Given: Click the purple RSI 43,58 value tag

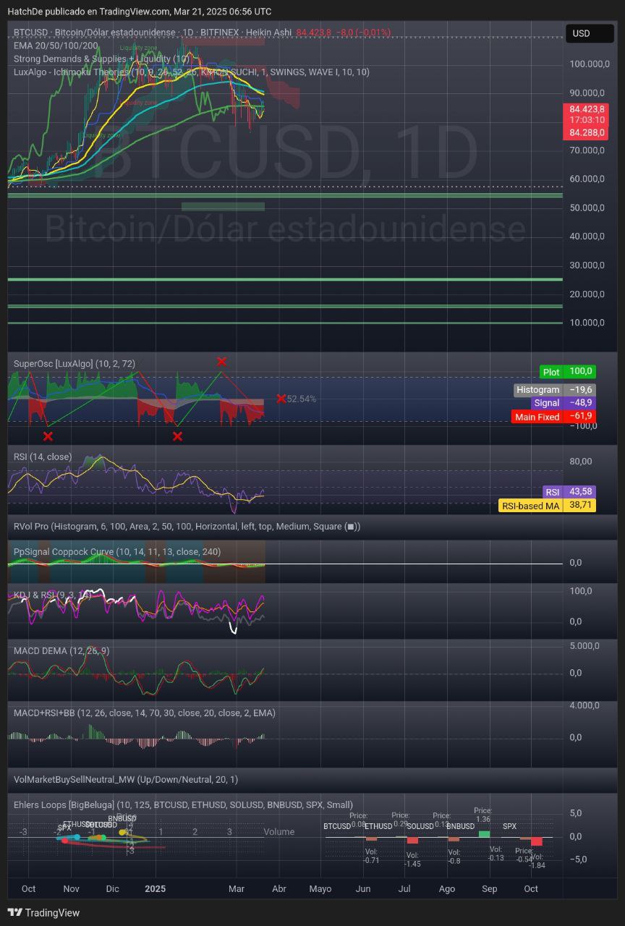Looking at the screenshot, I should click(x=569, y=491).
